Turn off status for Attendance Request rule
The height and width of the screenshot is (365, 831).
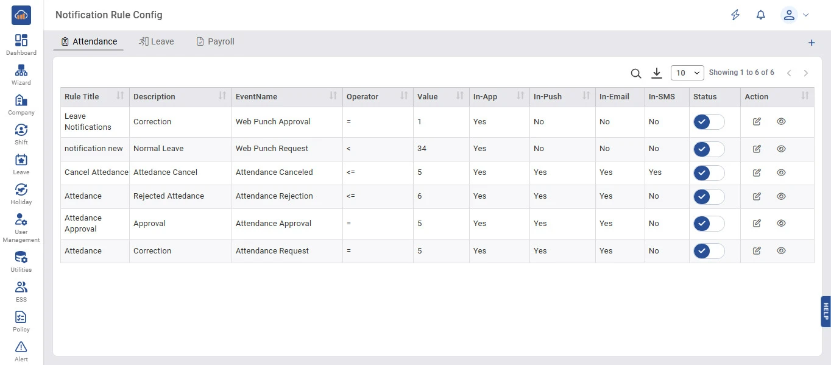pos(709,251)
